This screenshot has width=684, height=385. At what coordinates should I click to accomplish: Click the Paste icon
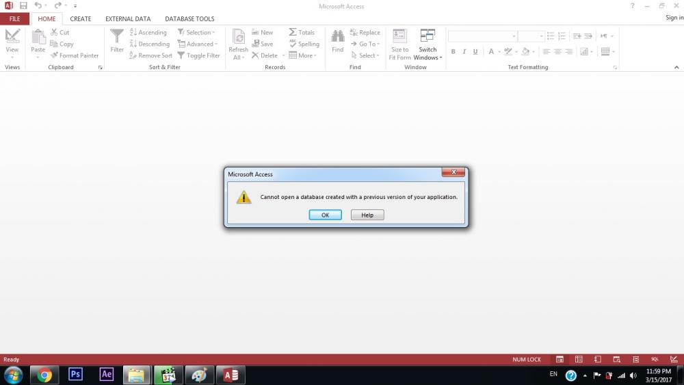coord(38,37)
